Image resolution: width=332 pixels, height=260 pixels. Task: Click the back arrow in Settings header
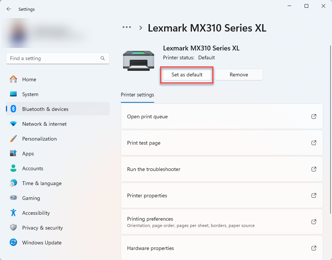point(9,9)
